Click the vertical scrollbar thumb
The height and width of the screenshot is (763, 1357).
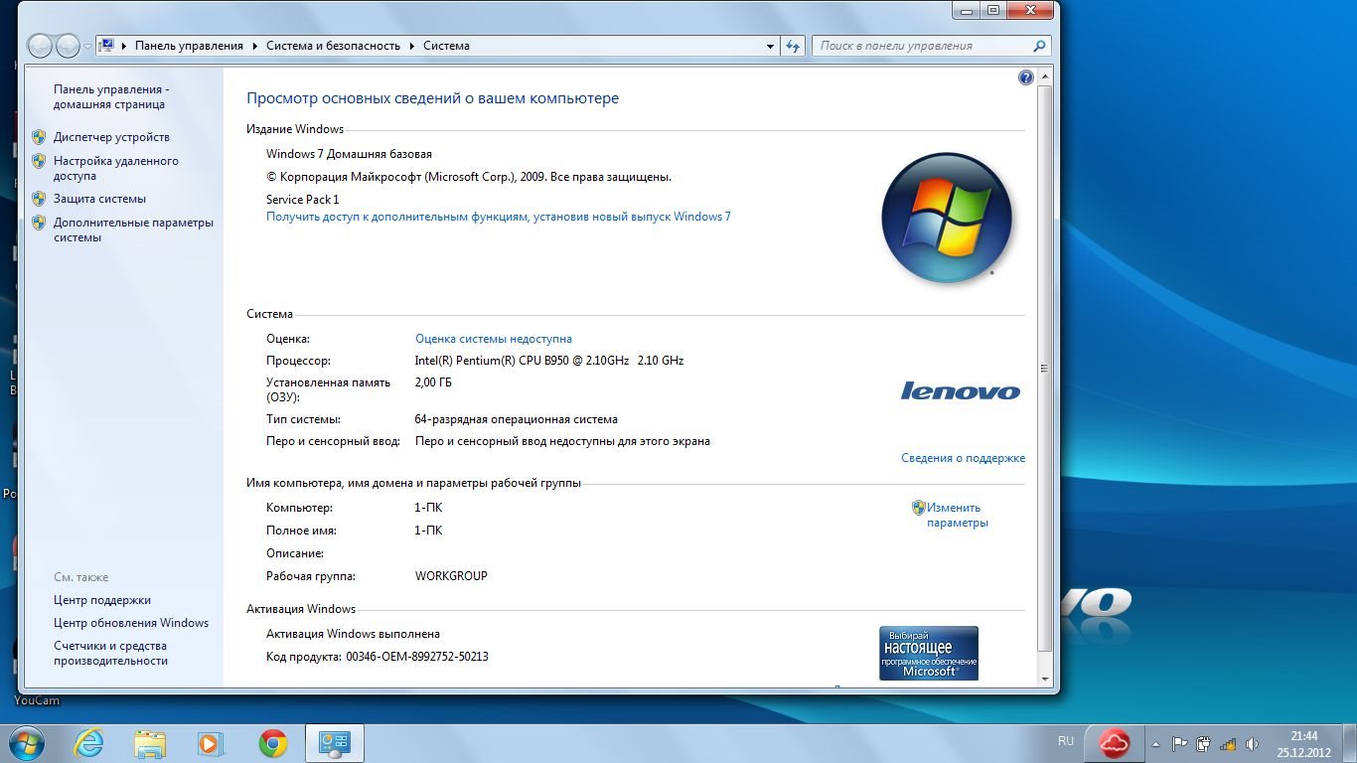[x=1044, y=368]
